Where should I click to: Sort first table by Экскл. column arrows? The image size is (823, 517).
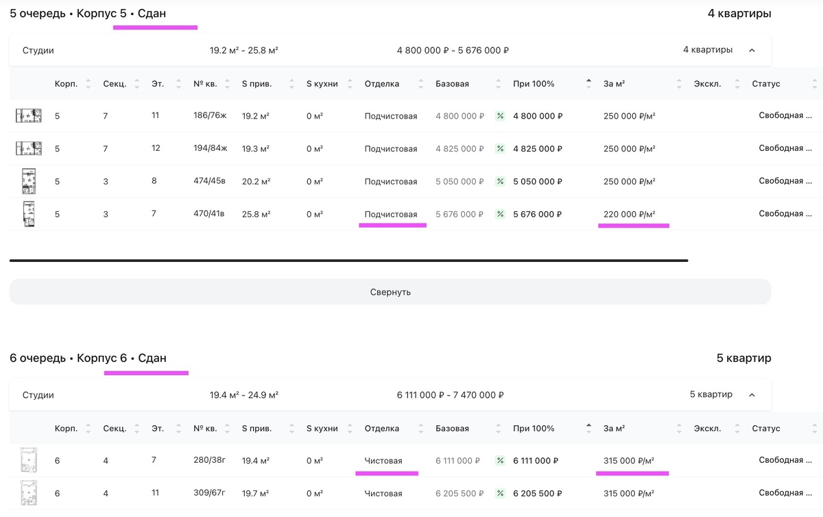coord(738,84)
